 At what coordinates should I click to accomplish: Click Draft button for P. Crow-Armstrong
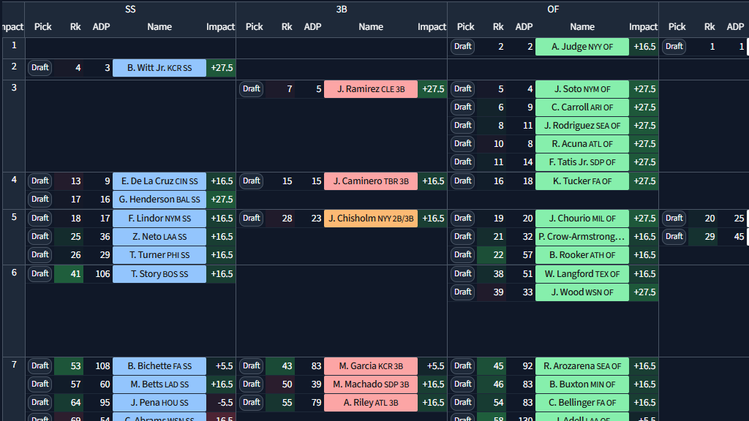(x=462, y=236)
